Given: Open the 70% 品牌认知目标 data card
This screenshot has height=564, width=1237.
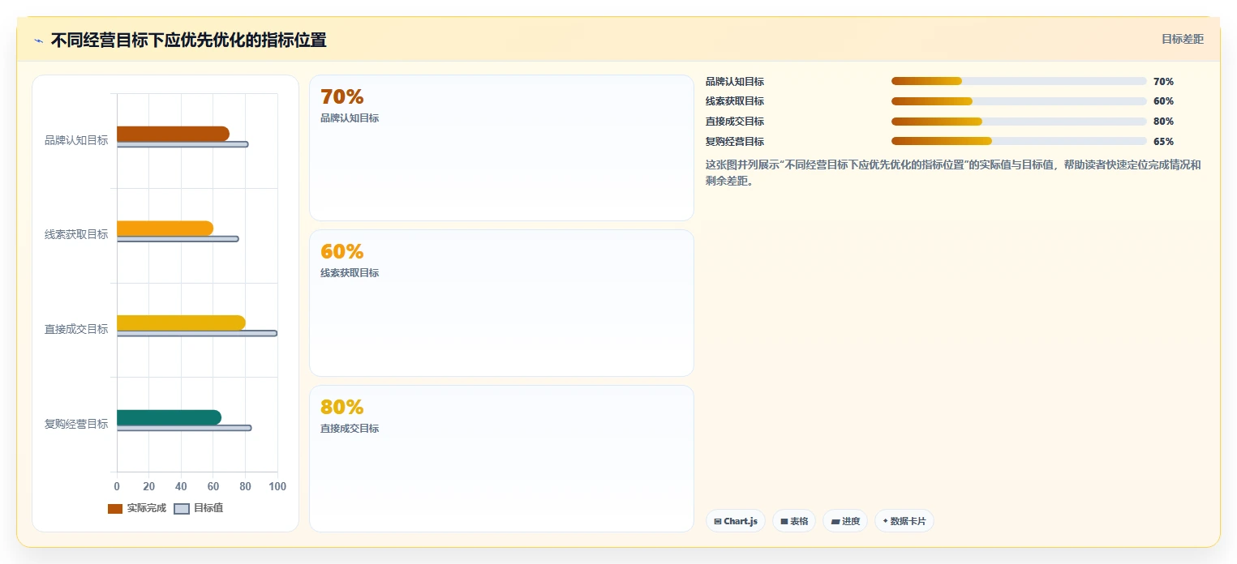Looking at the screenshot, I should 501,147.
